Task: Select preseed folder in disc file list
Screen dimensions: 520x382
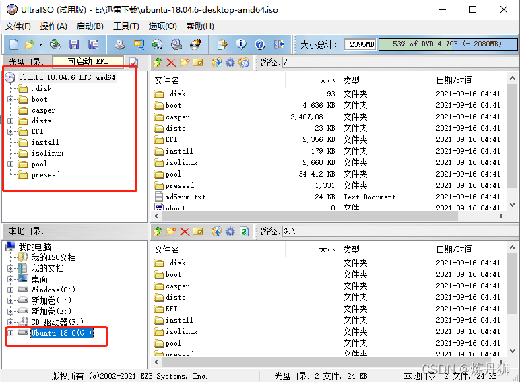Action: coord(179,186)
